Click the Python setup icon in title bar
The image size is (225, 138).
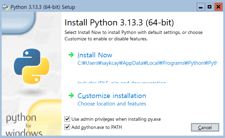5,7
